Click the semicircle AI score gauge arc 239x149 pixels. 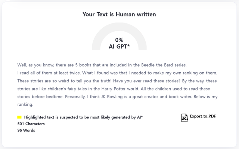coord(98,37)
